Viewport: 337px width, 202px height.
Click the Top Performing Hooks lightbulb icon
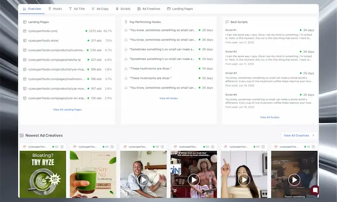[x=126, y=22]
